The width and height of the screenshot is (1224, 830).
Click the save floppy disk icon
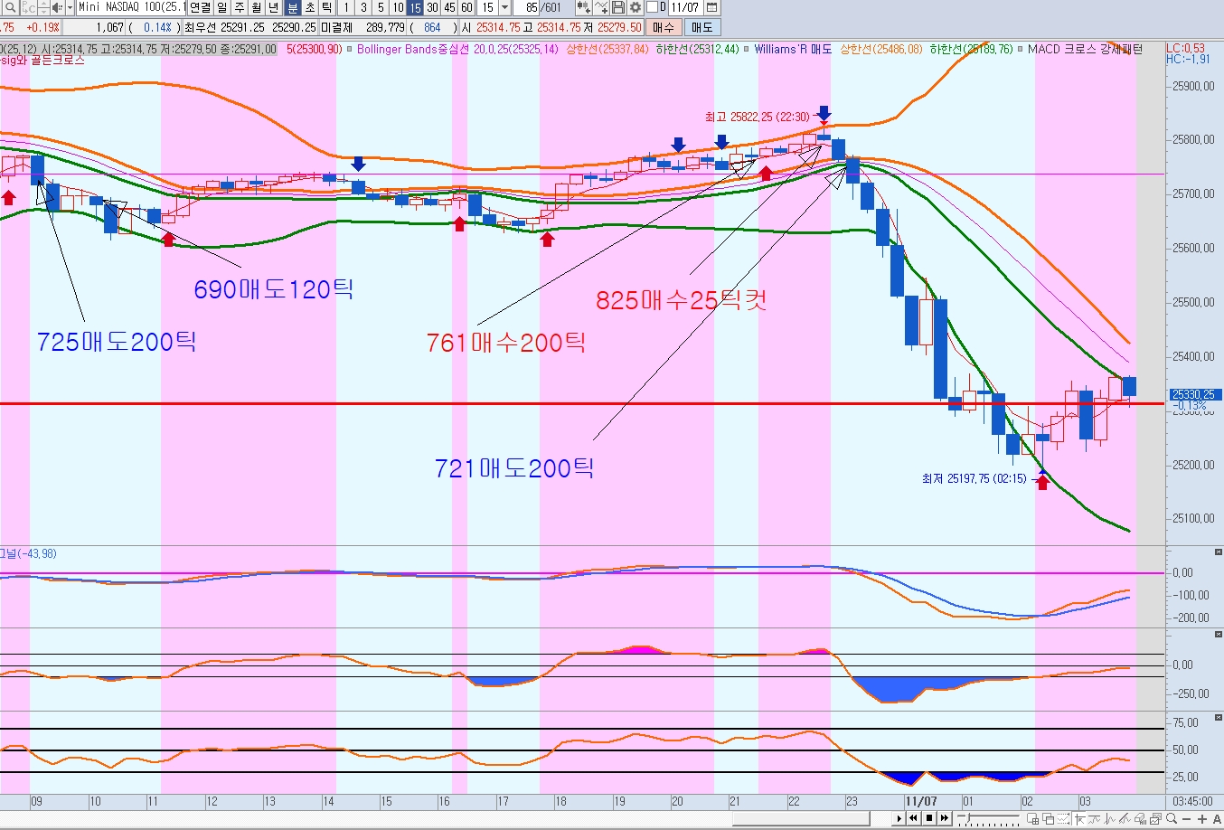click(x=618, y=7)
